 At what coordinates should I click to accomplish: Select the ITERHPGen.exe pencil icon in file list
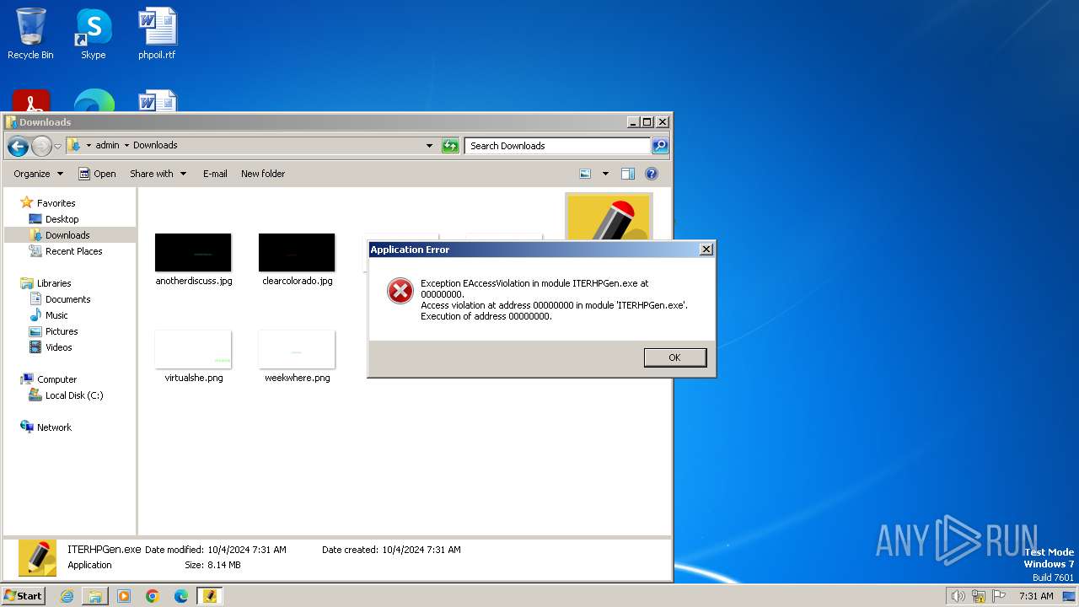pos(608,218)
